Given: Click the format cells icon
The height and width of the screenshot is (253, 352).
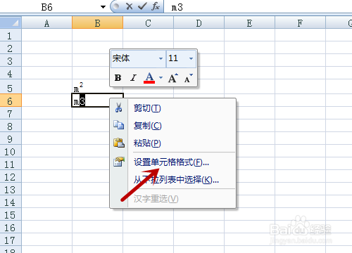Looking at the screenshot, I should click(119, 162).
